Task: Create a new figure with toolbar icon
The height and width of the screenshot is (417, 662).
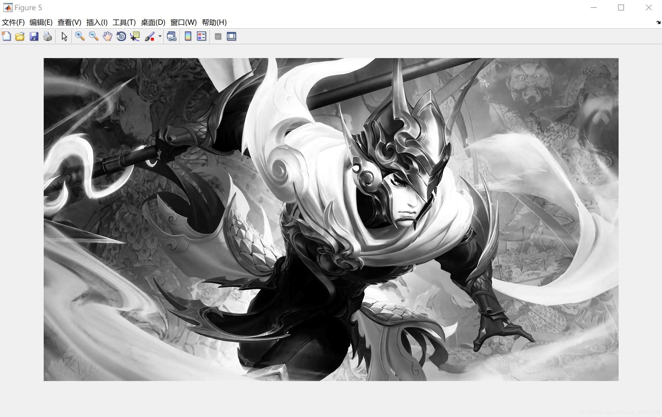Action: (6, 36)
